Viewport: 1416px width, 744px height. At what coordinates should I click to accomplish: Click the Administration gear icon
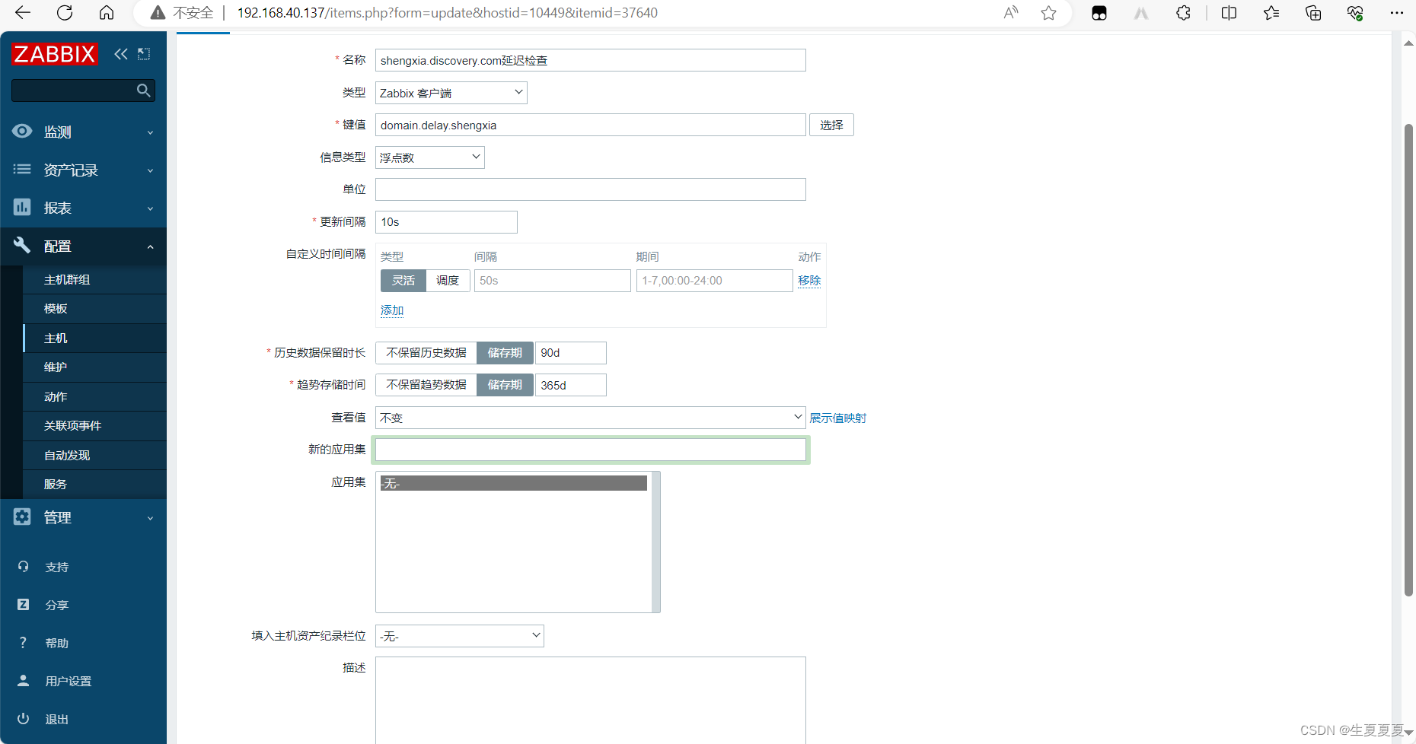pyautogui.click(x=22, y=517)
